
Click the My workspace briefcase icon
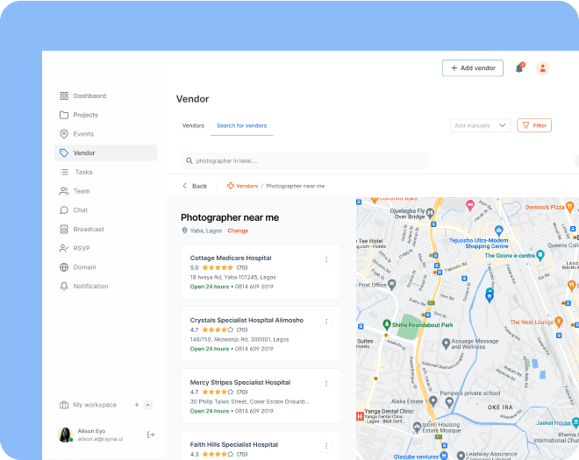[x=64, y=405]
